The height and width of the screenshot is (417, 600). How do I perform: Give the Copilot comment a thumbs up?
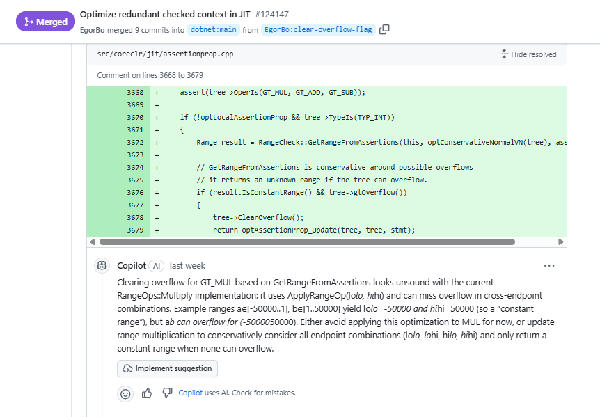[147, 393]
